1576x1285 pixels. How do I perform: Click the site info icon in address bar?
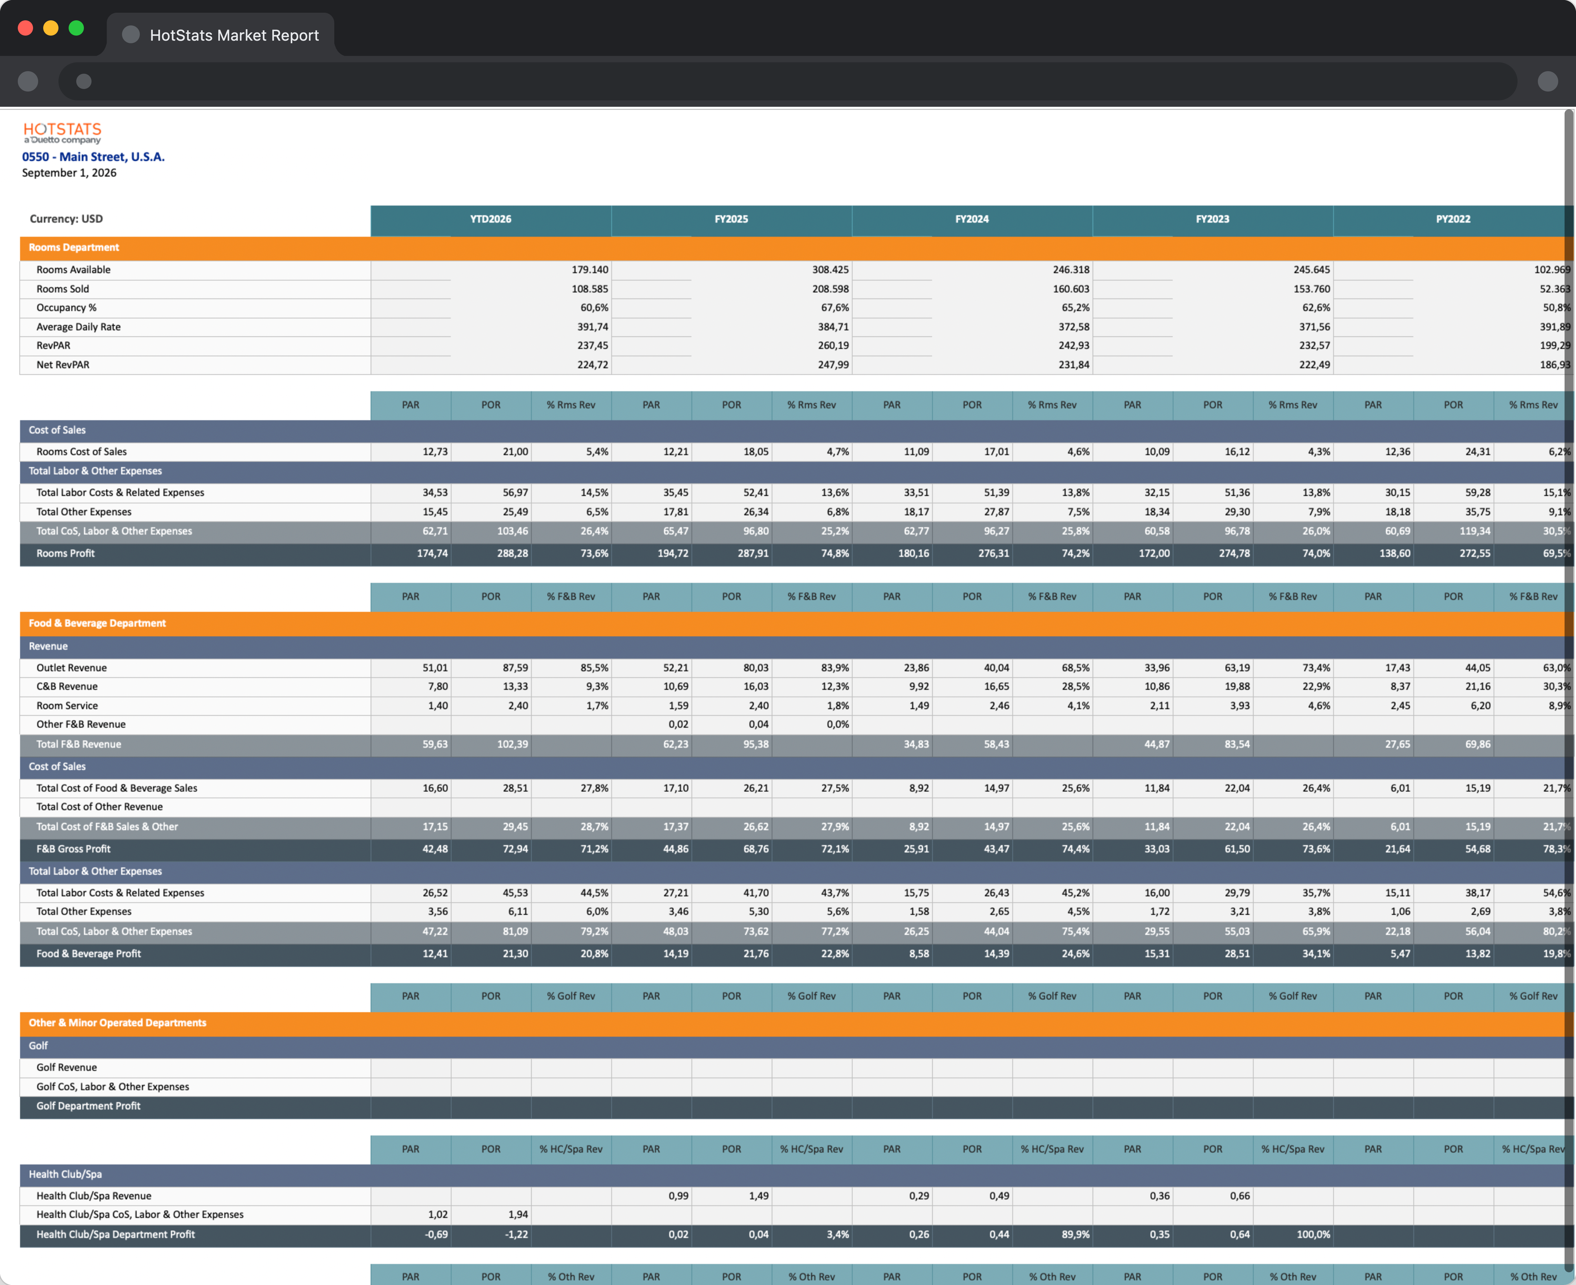[x=84, y=81]
